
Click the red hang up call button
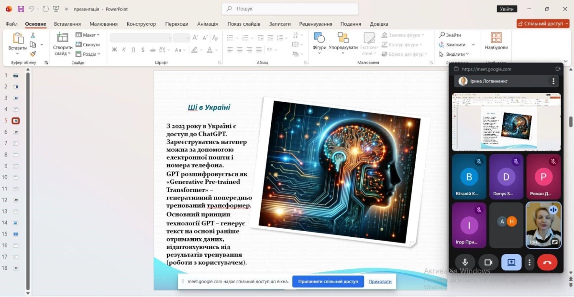tap(547, 262)
